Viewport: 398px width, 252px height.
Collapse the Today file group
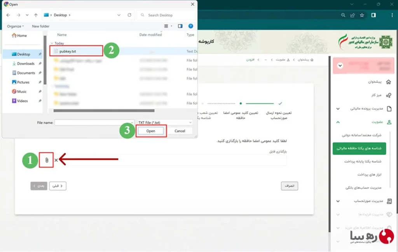tap(52, 43)
